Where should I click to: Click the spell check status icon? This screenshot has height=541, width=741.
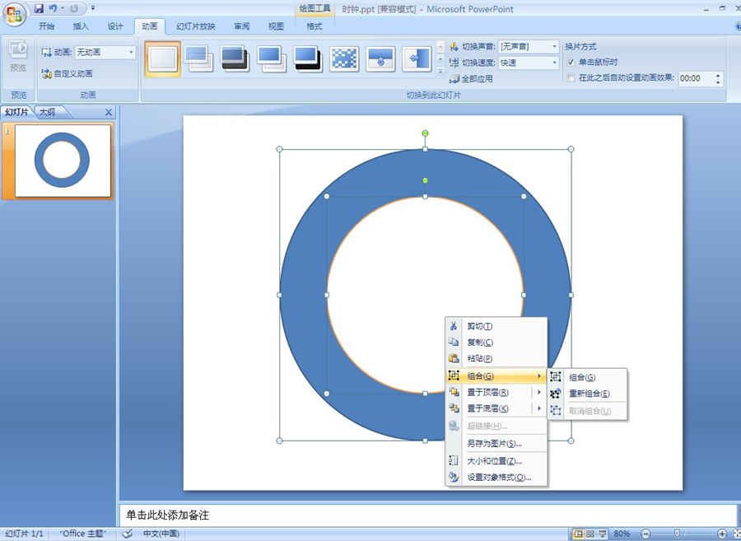point(127,534)
